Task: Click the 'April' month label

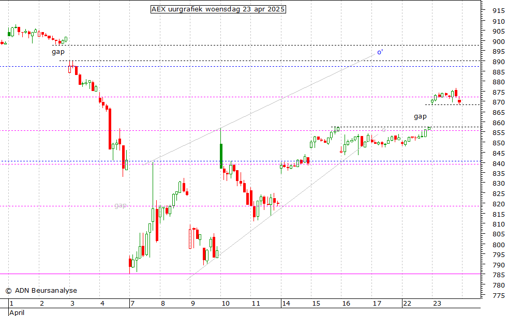Action: tap(17, 312)
